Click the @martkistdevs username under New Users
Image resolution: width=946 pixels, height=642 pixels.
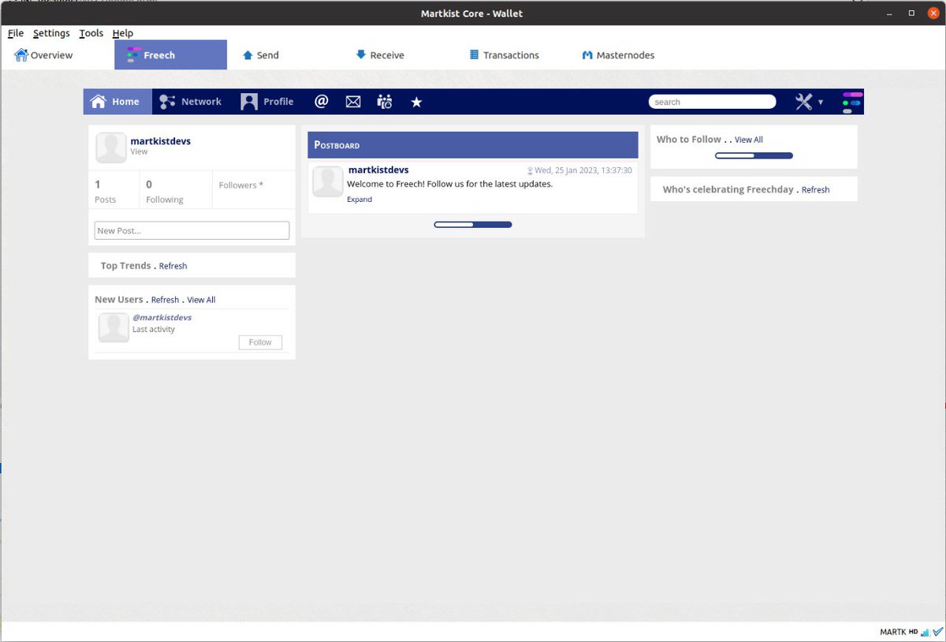[x=162, y=317]
